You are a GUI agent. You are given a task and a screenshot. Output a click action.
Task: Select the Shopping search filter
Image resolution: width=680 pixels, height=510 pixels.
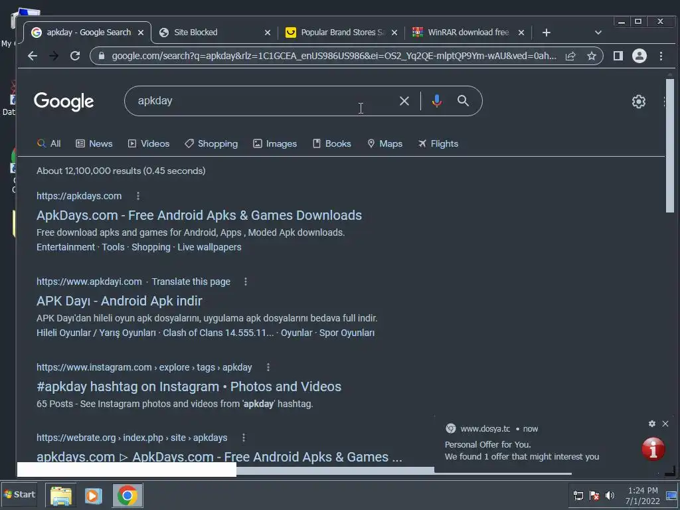point(211,143)
